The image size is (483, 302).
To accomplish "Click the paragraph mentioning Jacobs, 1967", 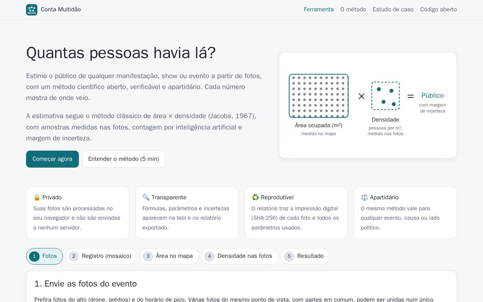I will click(141, 127).
